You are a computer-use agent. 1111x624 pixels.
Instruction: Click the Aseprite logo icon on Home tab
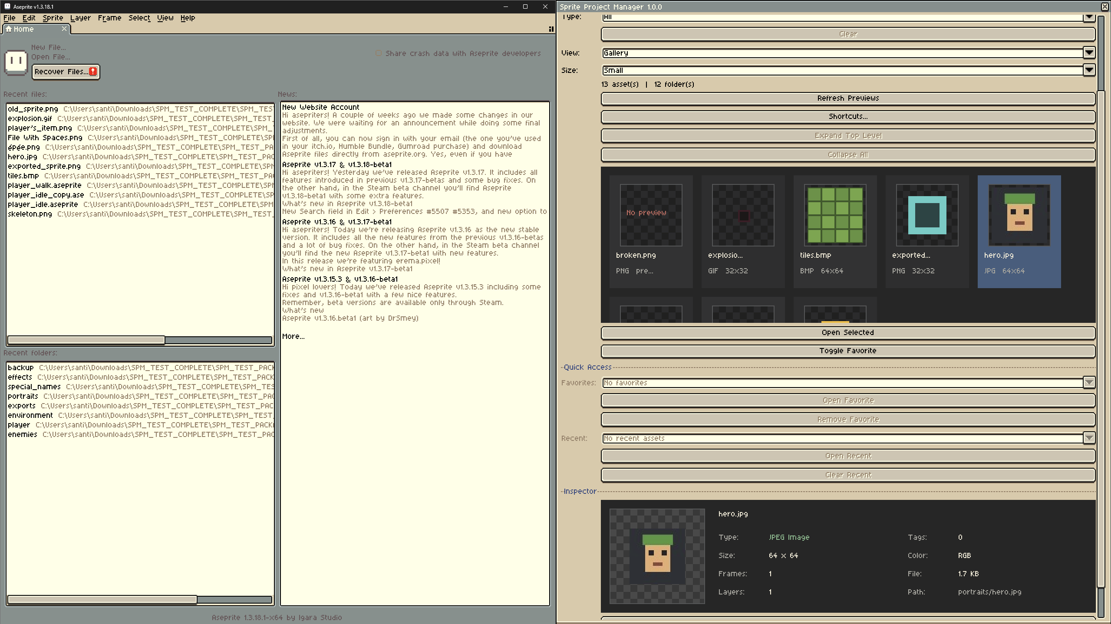pyautogui.click(x=16, y=62)
